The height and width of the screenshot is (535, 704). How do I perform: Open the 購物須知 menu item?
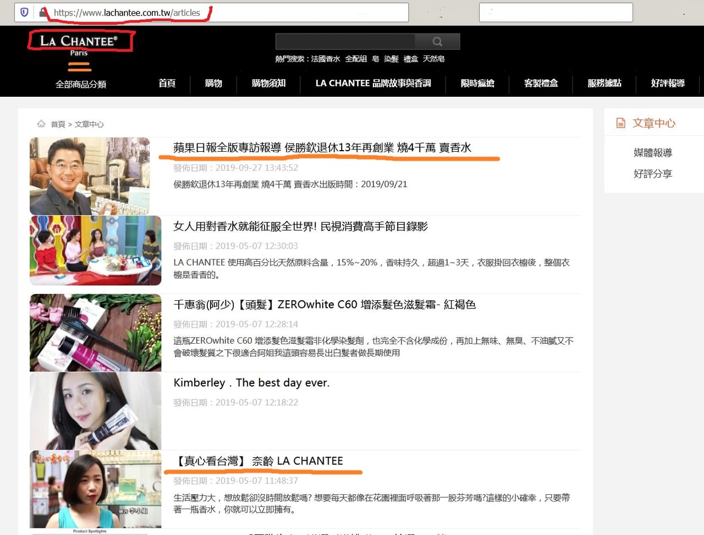(269, 83)
